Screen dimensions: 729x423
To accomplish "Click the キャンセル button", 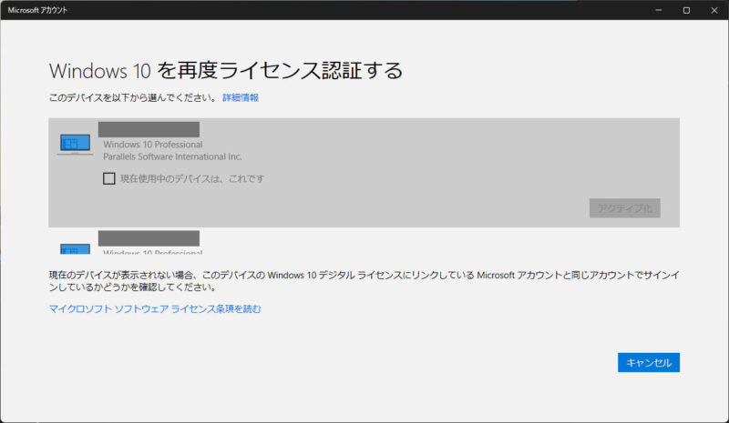I will tap(649, 363).
